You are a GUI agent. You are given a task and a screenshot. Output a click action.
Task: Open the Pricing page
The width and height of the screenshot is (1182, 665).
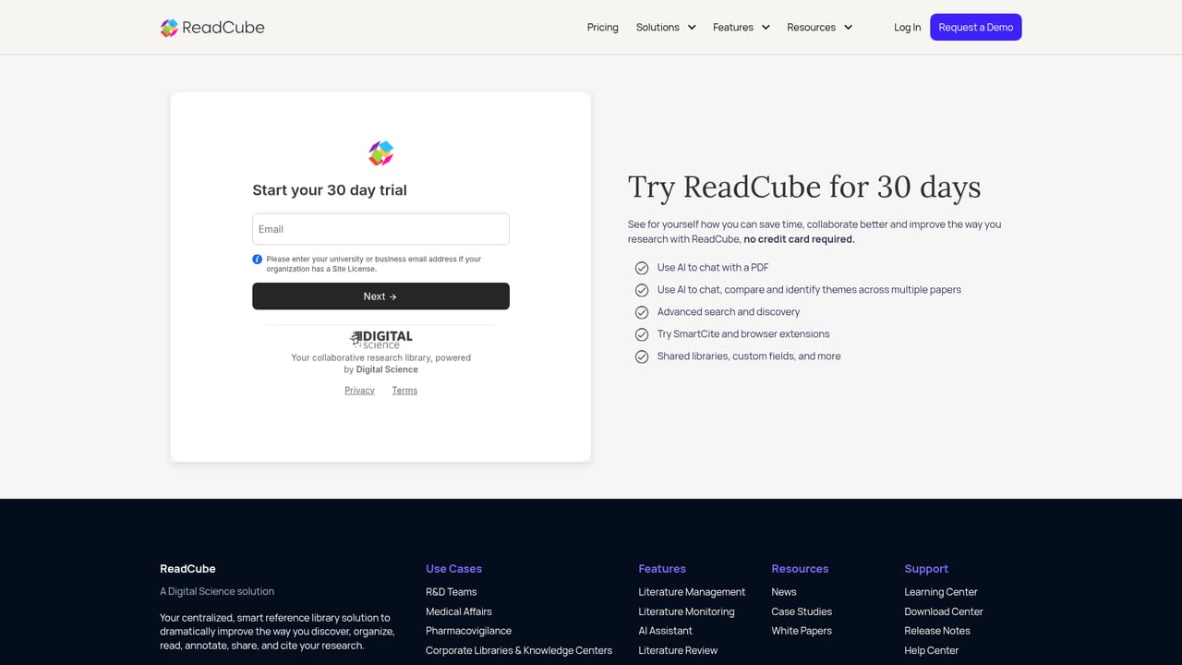[603, 28]
